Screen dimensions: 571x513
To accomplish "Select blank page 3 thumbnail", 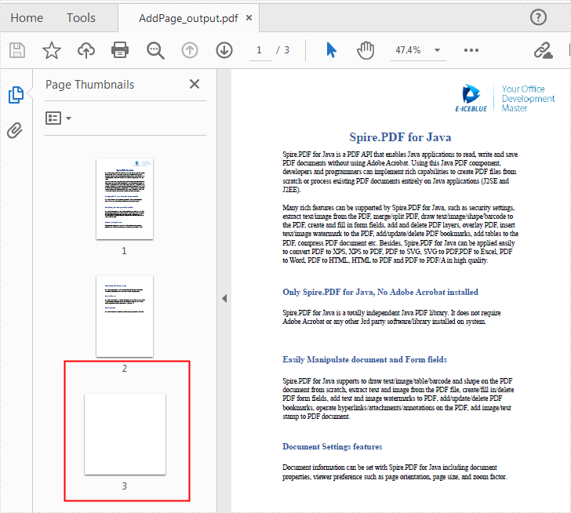I will [x=125, y=435].
